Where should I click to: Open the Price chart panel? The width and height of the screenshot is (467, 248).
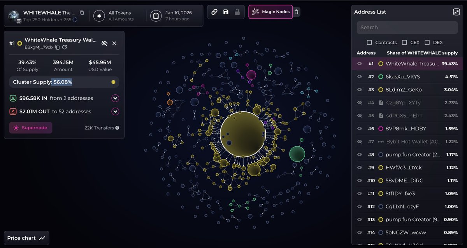(x=26, y=238)
